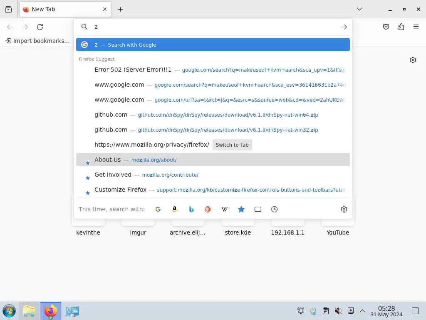Image resolution: width=426 pixels, height=320 pixels.
Task: Open the dnSpy-net-win32.zip github suggestion
Action: point(213,130)
